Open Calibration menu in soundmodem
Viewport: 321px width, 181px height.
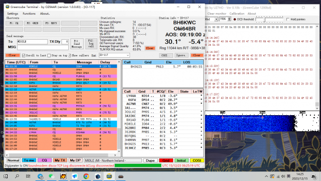pos(237,14)
